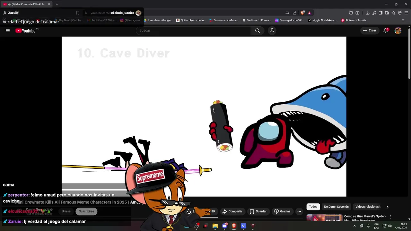Click the system tray microphone icon
This screenshot has height=231, width=411.
pyautogui.click(x=368, y=226)
